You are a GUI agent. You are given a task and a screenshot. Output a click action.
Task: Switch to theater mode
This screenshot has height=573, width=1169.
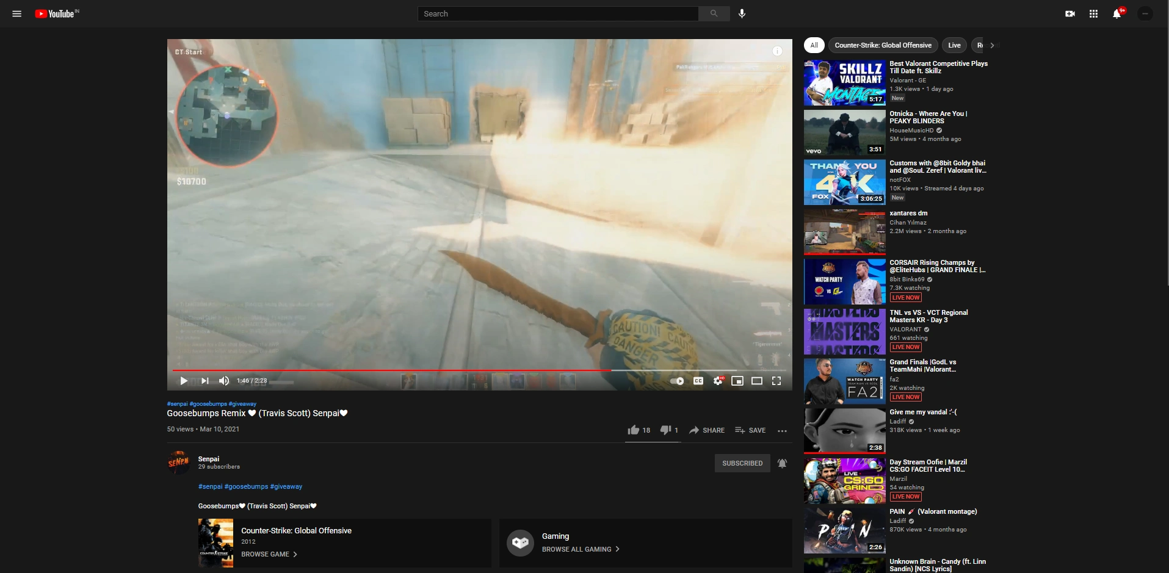coord(757,381)
